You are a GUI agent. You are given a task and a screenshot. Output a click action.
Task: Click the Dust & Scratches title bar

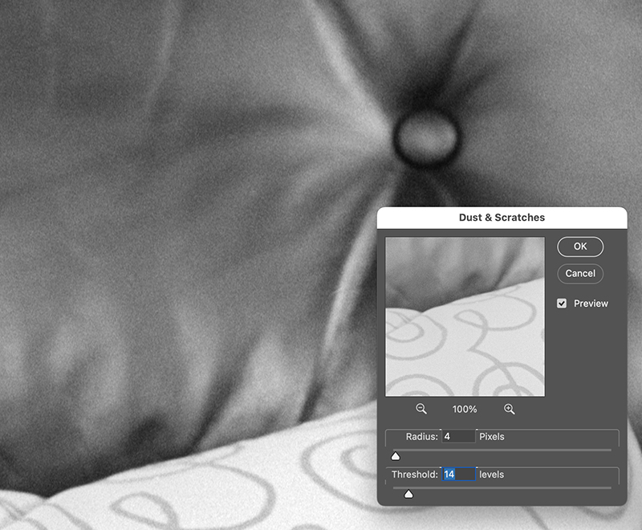[x=502, y=218]
